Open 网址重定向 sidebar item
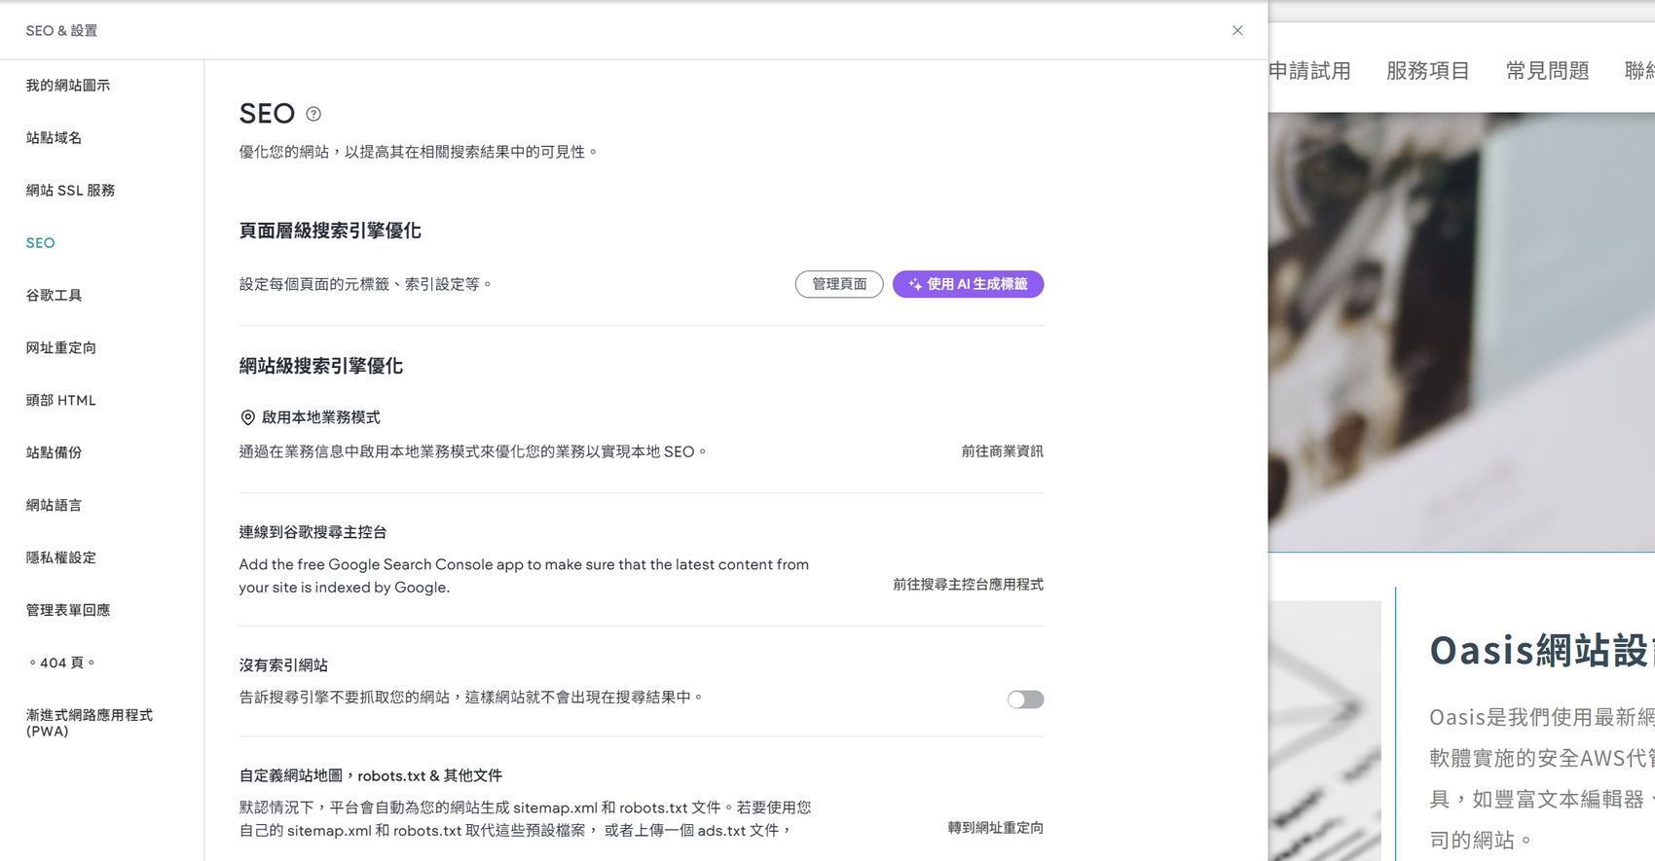The width and height of the screenshot is (1655, 861). (61, 348)
